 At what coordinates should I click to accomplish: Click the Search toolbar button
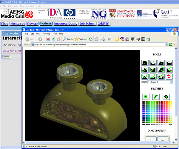(x=68, y=39)
